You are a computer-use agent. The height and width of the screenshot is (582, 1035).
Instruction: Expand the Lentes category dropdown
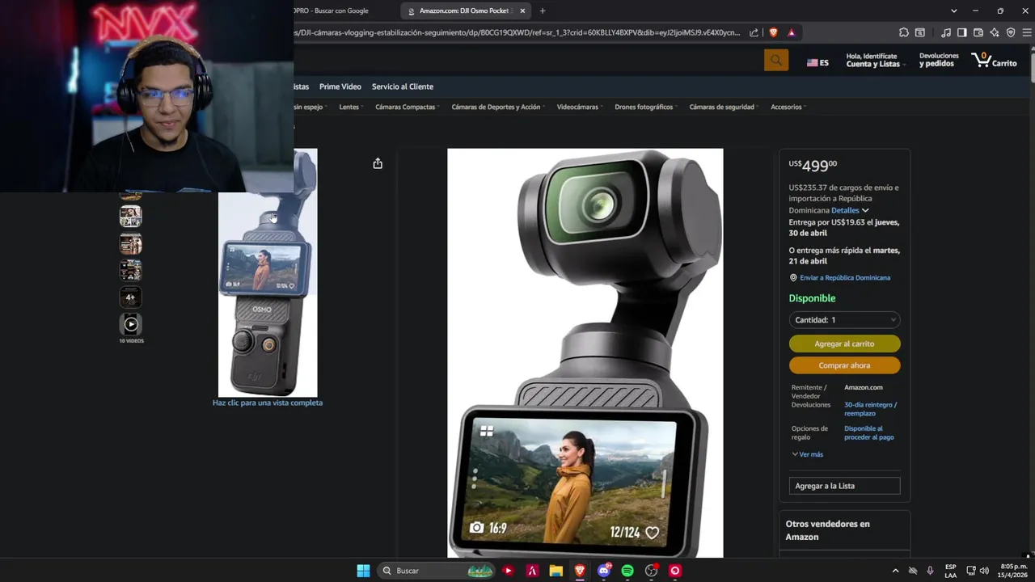click(x=351, y=107)
